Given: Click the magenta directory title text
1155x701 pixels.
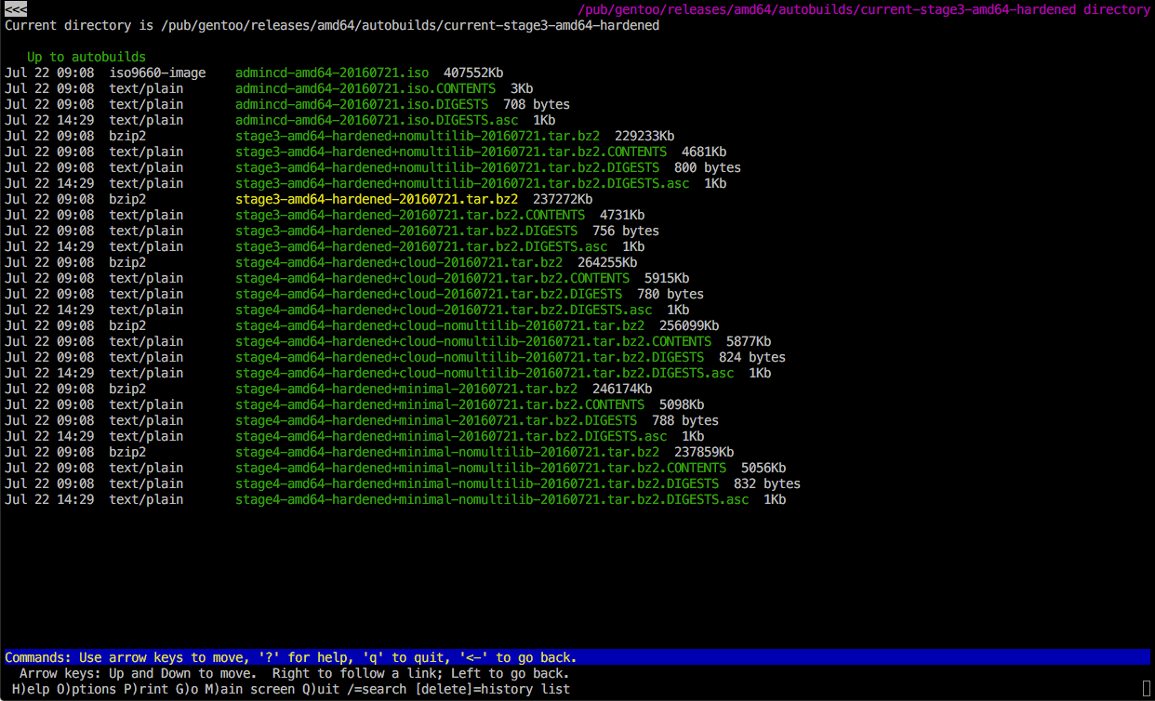Looking at the screenshot, I should [864, 9].
